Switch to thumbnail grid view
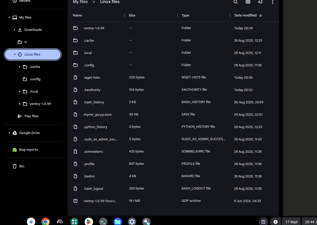The image size is (317, 225). (248, 2)
